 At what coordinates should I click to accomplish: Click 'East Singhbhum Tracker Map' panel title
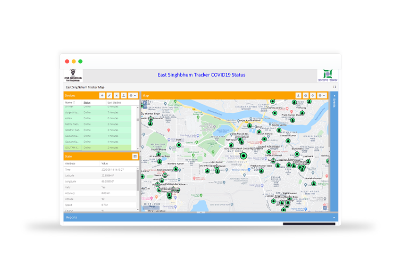click(85, 87)
